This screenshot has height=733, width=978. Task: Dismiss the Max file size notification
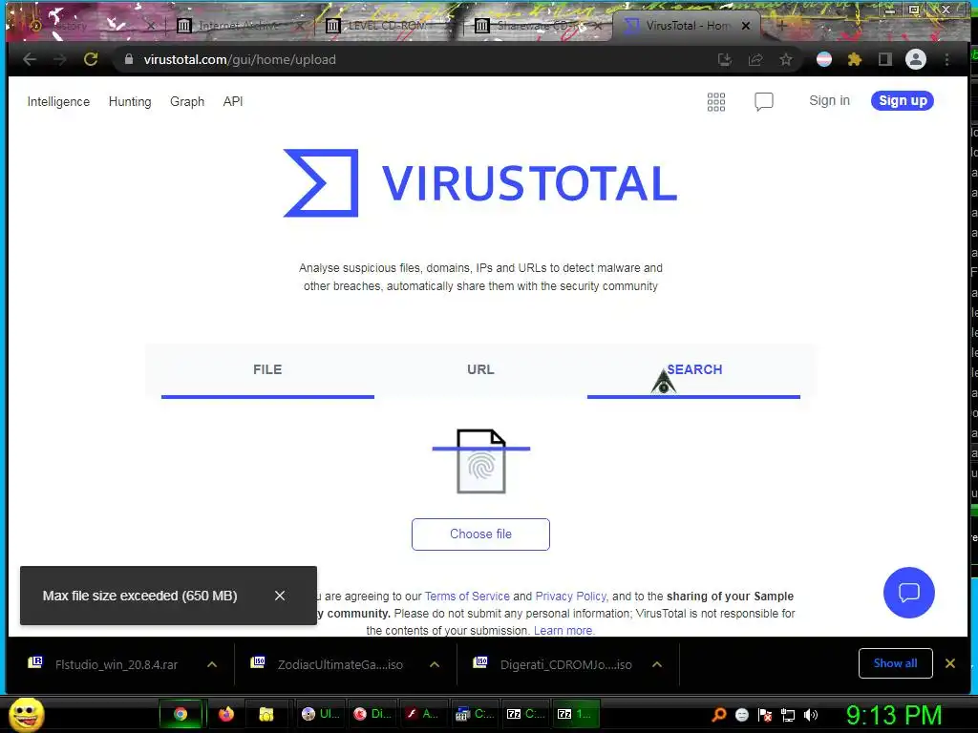point(280,596)
